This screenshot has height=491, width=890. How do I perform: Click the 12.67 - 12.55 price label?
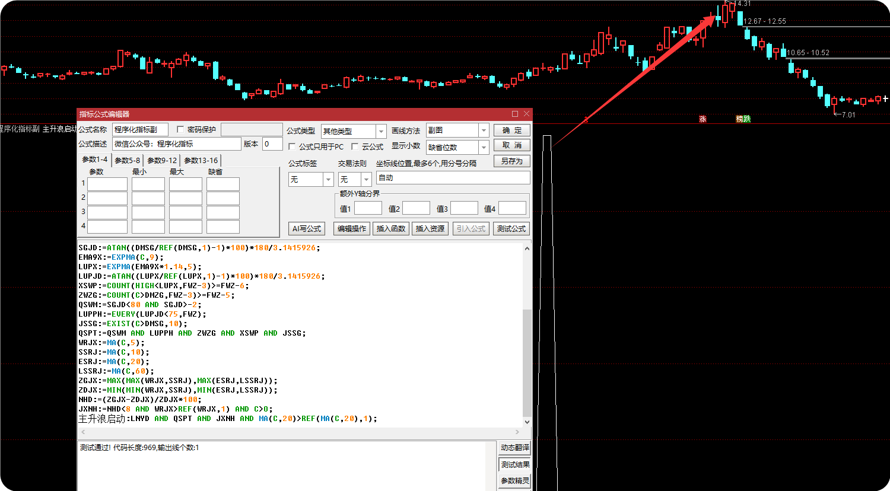765,21
